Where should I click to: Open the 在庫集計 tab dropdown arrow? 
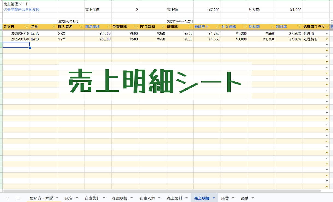104,198
